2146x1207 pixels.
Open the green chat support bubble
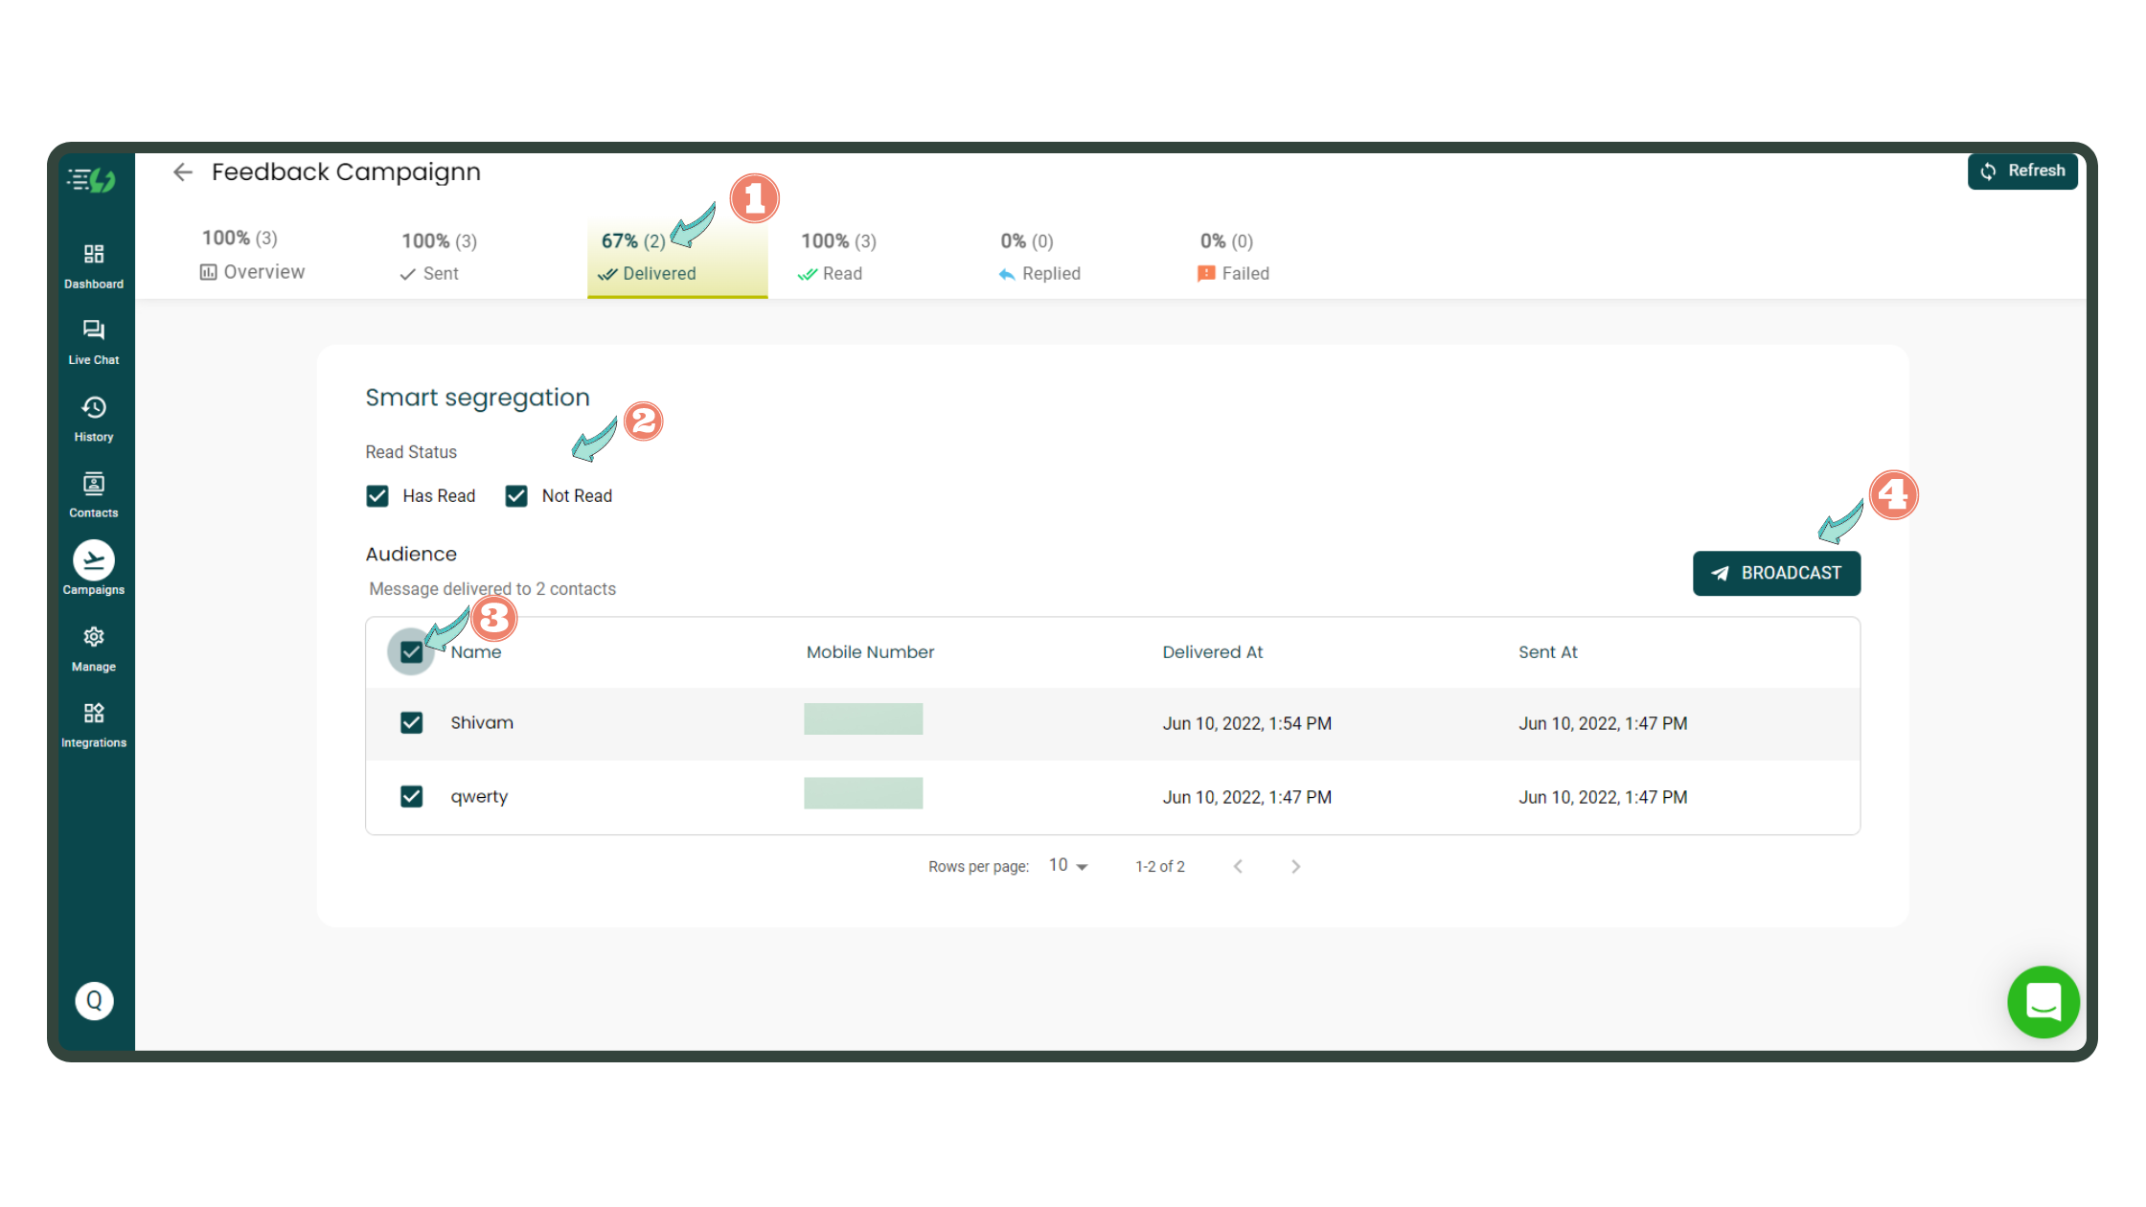[2043, 1002]
